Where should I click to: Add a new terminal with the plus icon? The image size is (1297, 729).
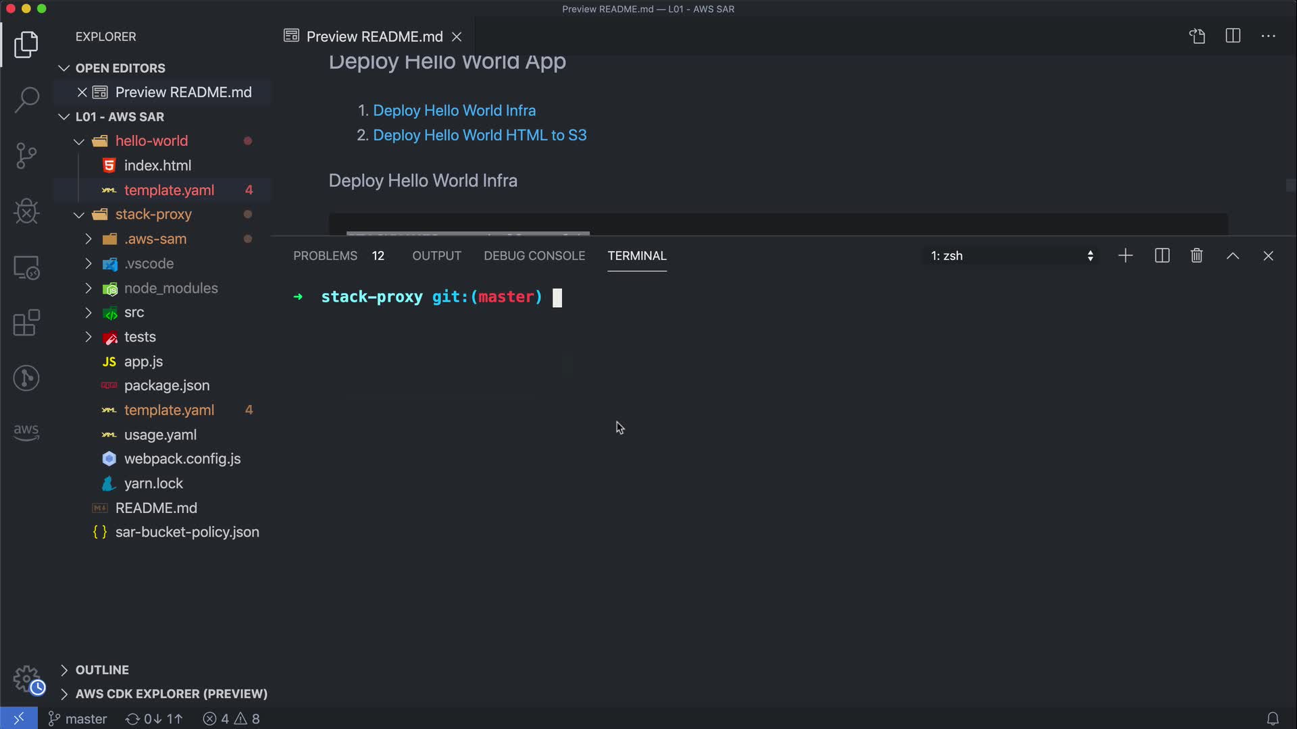coord(1125,256)
